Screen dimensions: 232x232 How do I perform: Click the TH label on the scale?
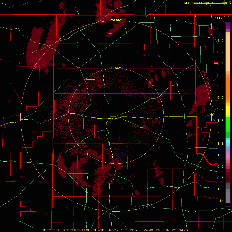[x=221, y=201]
